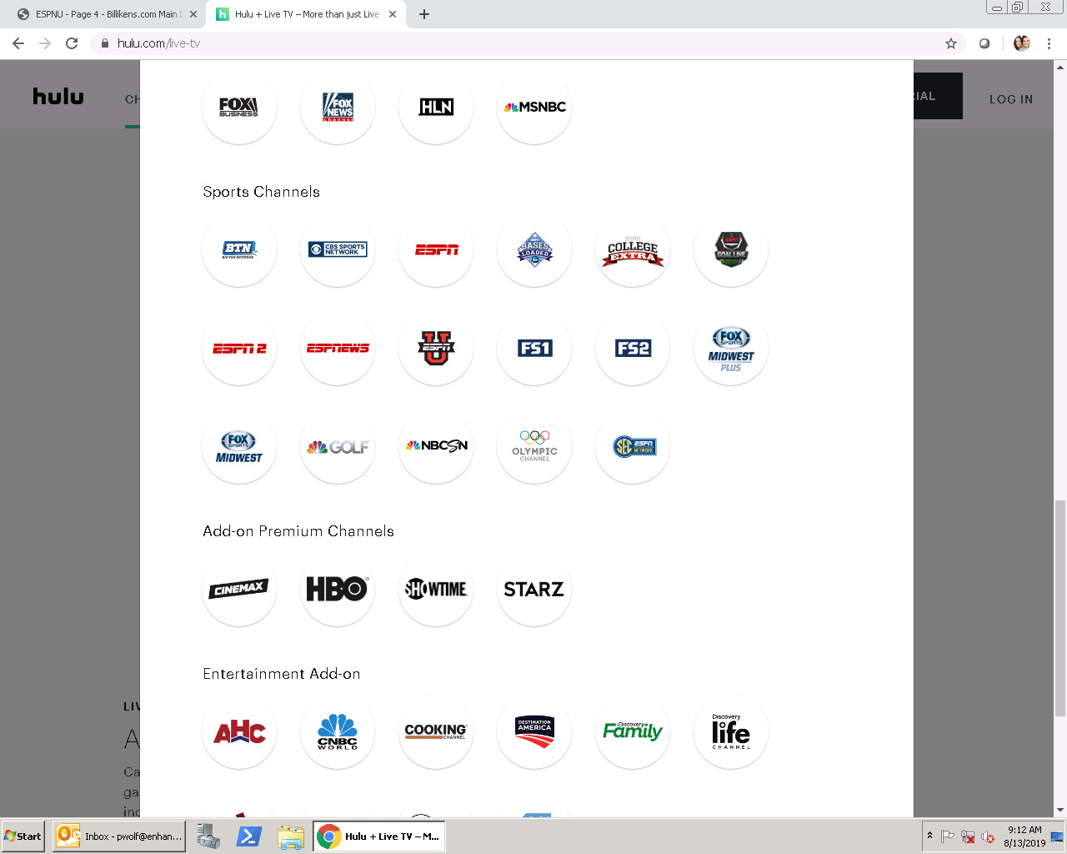Open the Chrome three-dot menu
This screenshot has width=1067, height=854.
(1049, 43)
